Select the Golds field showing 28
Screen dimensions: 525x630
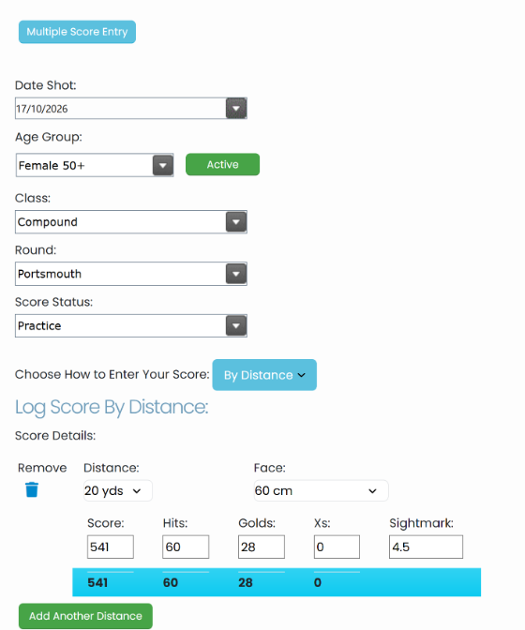coord(262,547)
